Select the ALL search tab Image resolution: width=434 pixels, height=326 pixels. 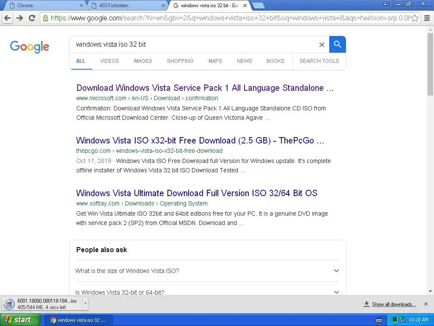point(81,61)
